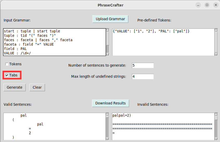Focus the Number of sentences to generate field
The width and height of the screenshot is (220, 142).
click(x=143, y=65)
